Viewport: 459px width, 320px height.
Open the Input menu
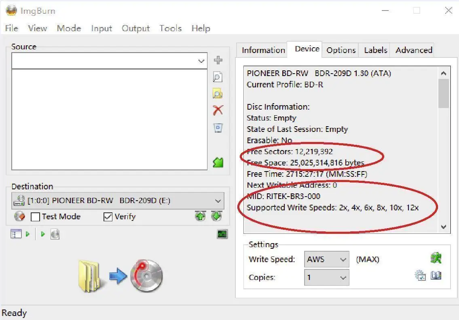(x=102, y=28)
